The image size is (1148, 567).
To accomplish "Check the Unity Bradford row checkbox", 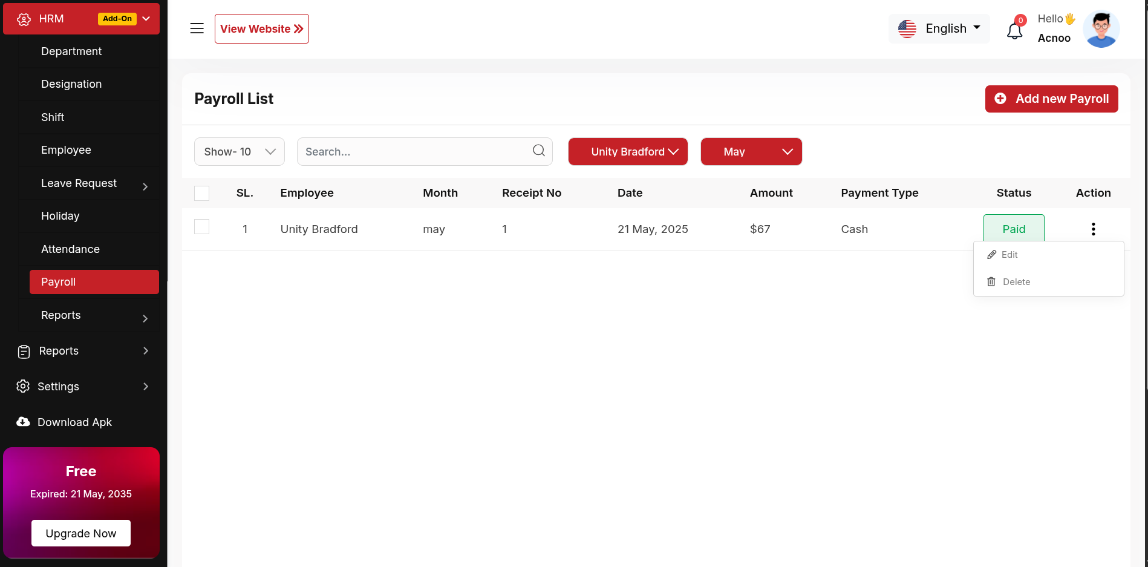I will point(201,227).
